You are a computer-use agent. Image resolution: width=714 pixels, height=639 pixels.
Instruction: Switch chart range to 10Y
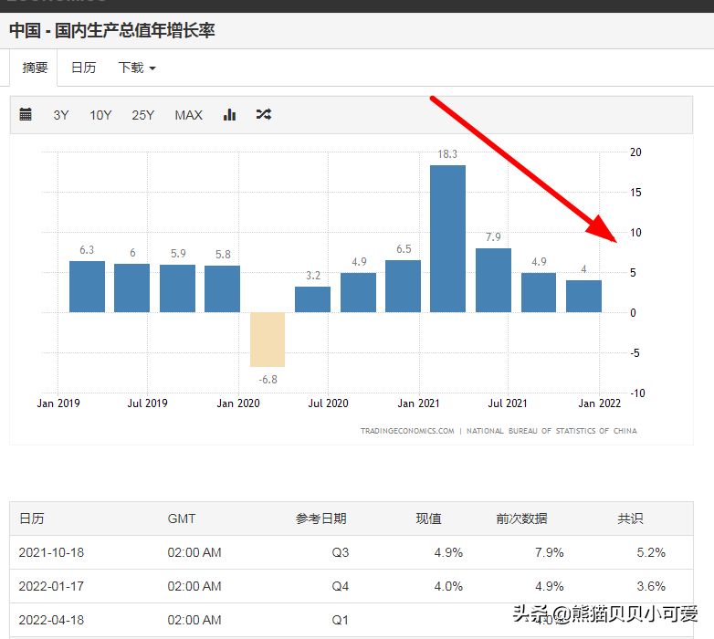tap(100, 115)
